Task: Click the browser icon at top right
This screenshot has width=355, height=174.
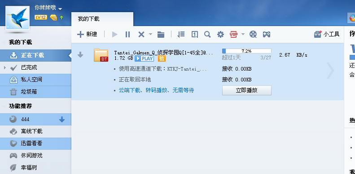Action: pos(352,18)
